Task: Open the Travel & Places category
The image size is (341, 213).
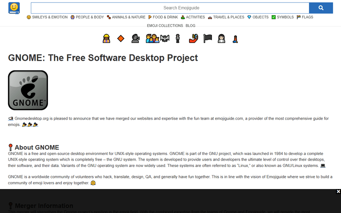Action: click(226, 17)
